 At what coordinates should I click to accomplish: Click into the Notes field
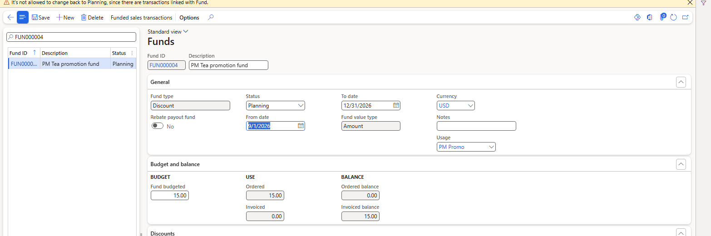click(476, 126)
